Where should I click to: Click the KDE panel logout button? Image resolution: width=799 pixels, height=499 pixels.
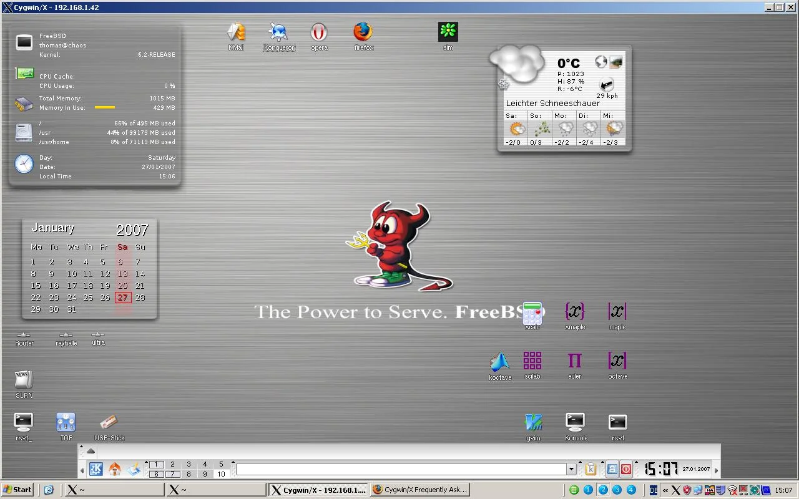click(625, 469)
